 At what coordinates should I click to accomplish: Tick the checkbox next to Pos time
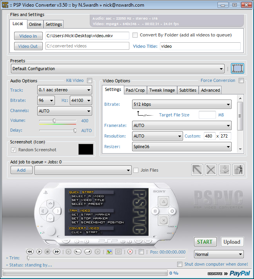(x=141, y=252)
